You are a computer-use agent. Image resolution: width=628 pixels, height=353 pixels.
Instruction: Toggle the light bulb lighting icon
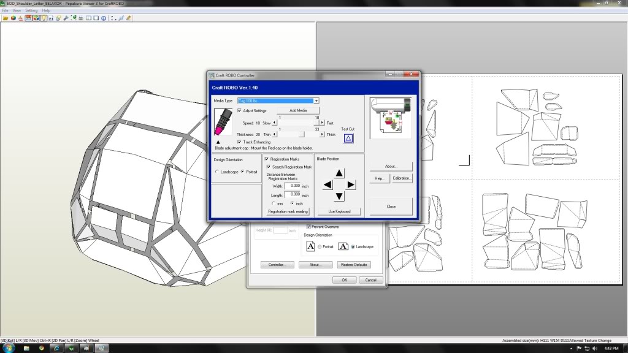click(x=44, y=18)
